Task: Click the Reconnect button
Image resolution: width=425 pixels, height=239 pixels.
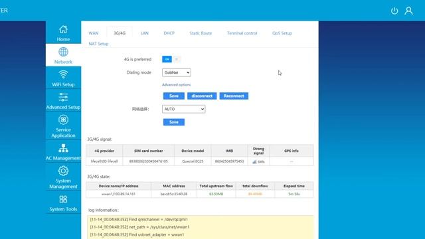Action: (x=234, y=96)
